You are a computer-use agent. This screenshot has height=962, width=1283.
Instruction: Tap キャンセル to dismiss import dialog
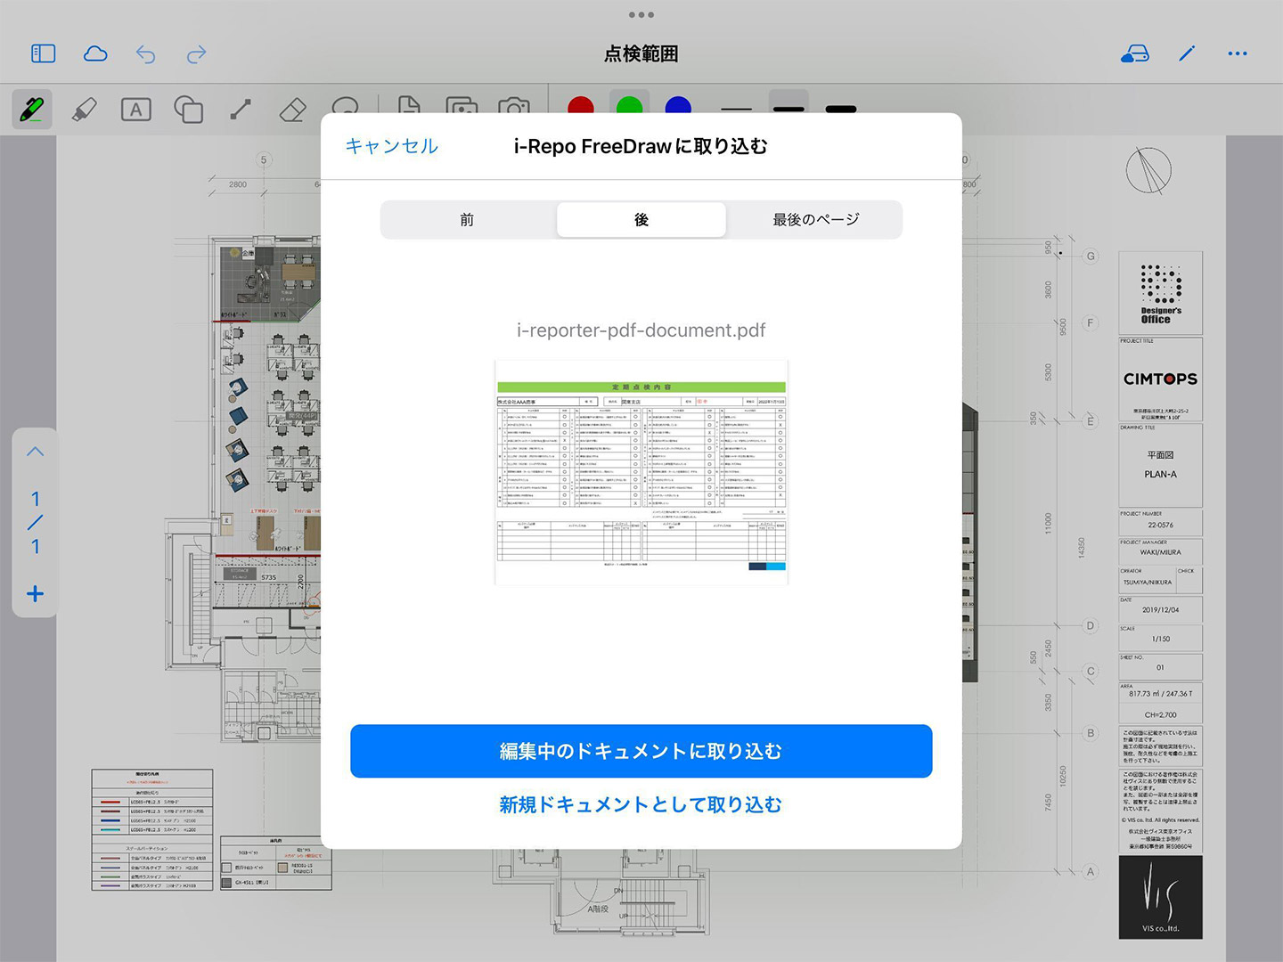[391, 146]
